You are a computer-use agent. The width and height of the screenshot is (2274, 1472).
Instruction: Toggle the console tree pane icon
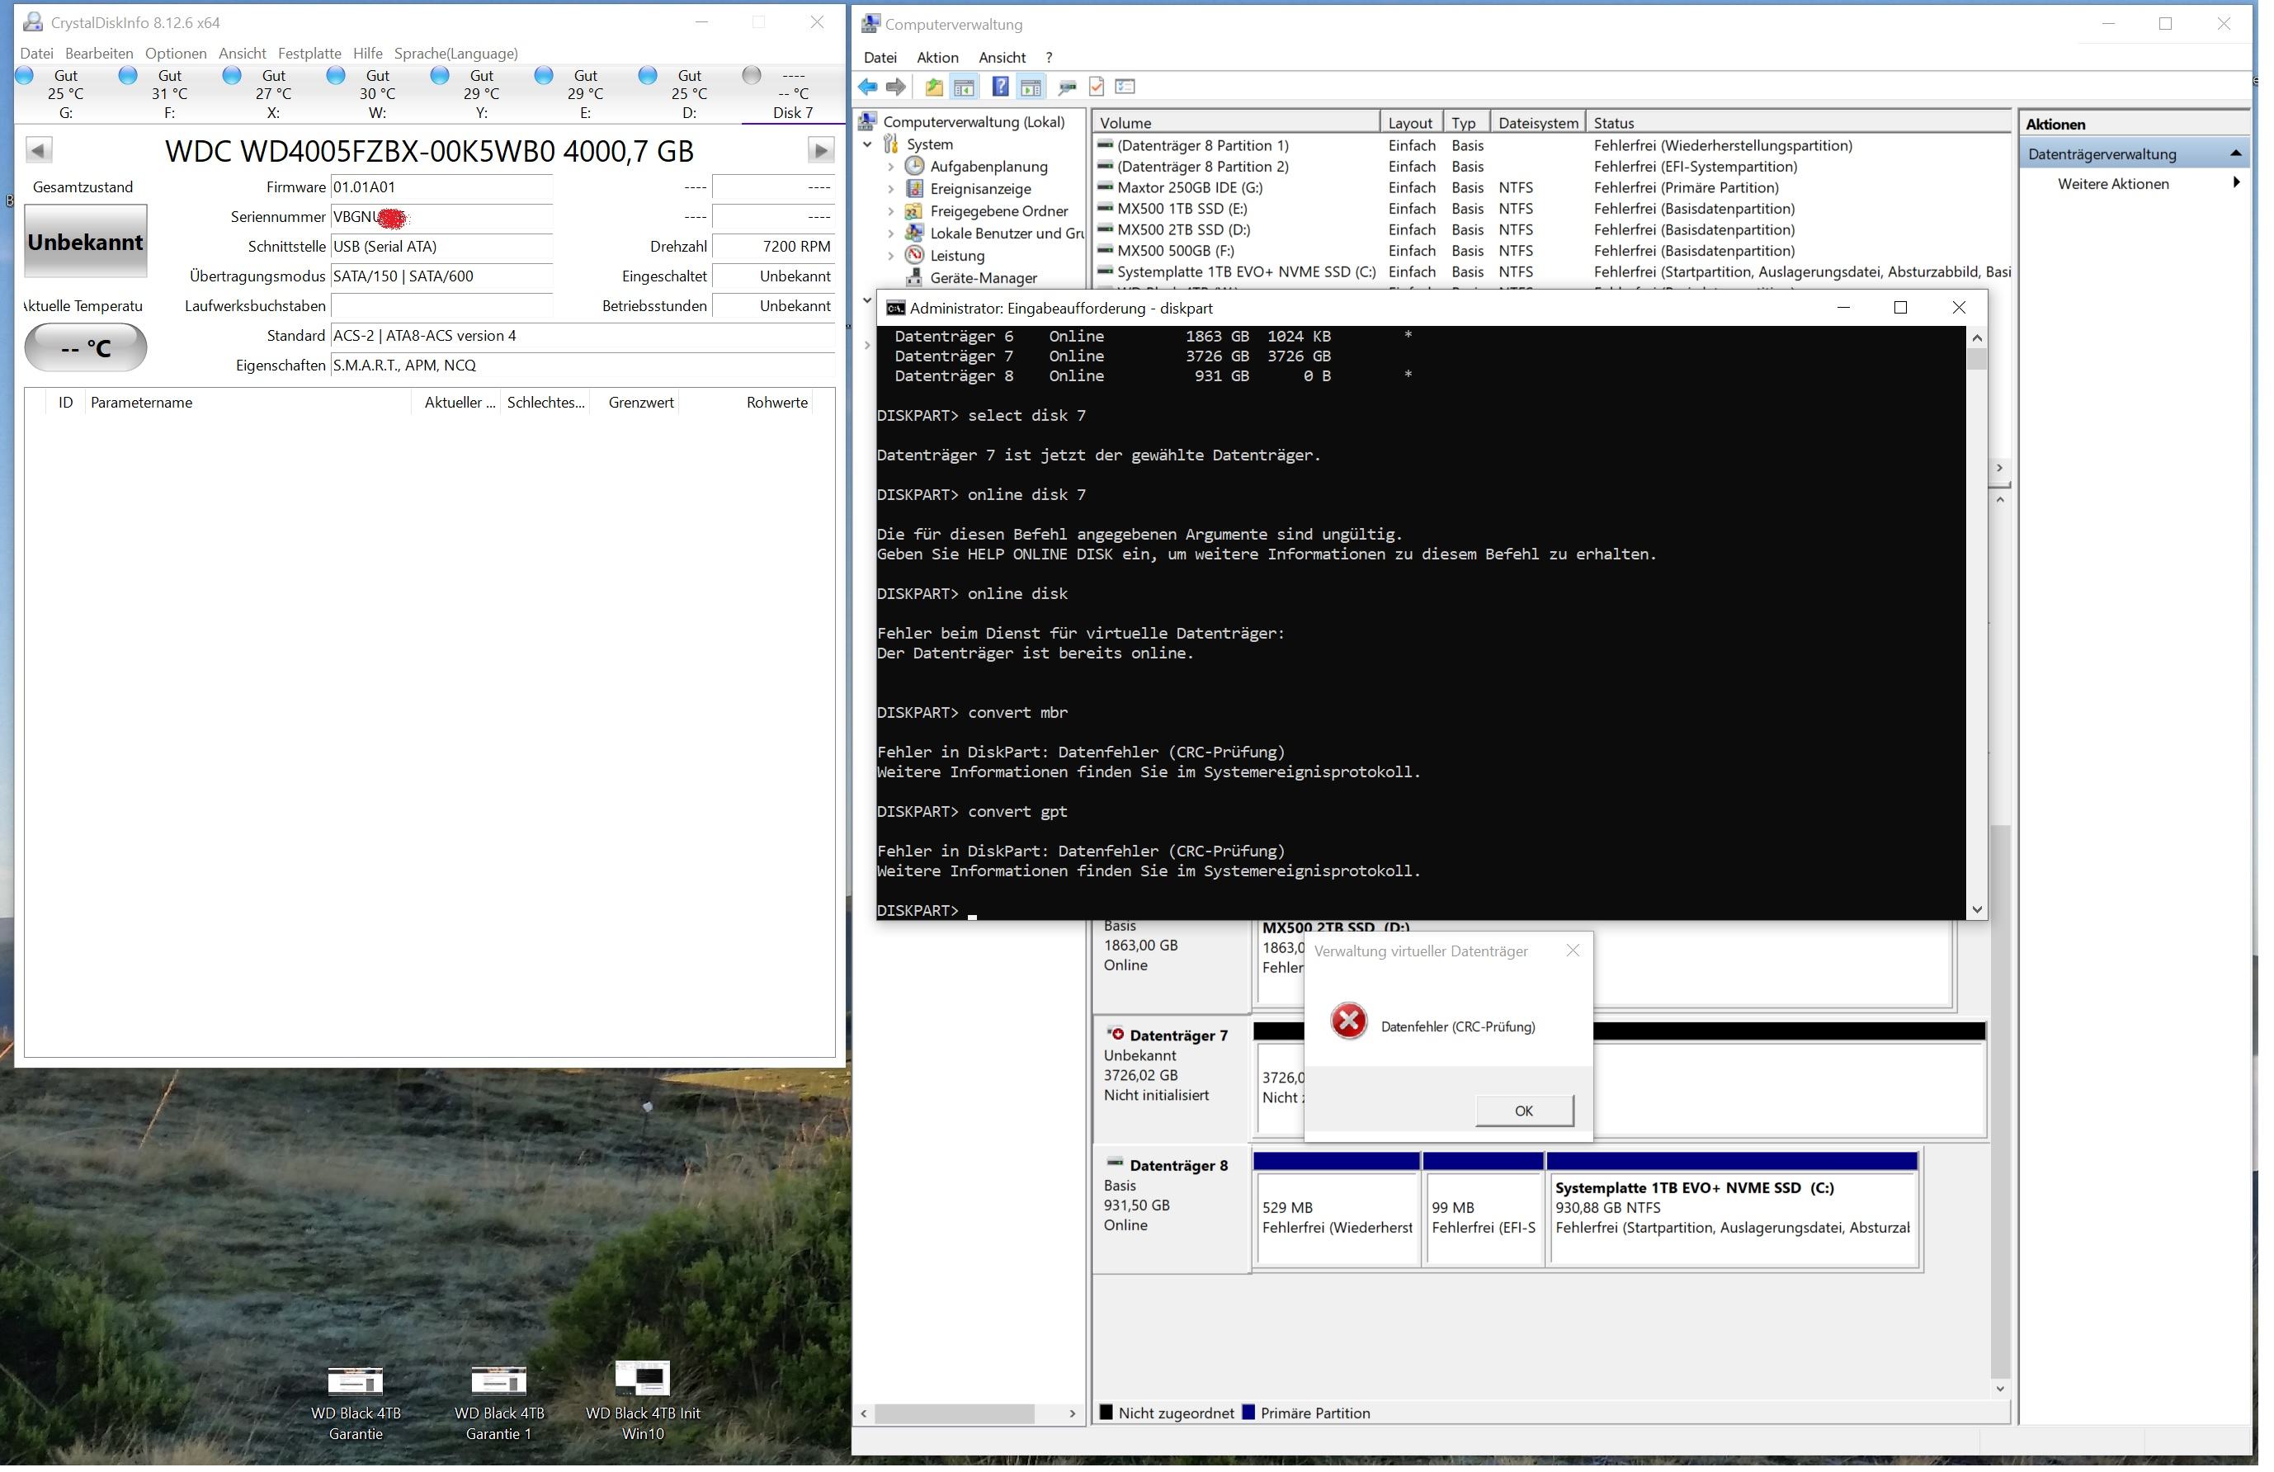[x=964, y=87]
